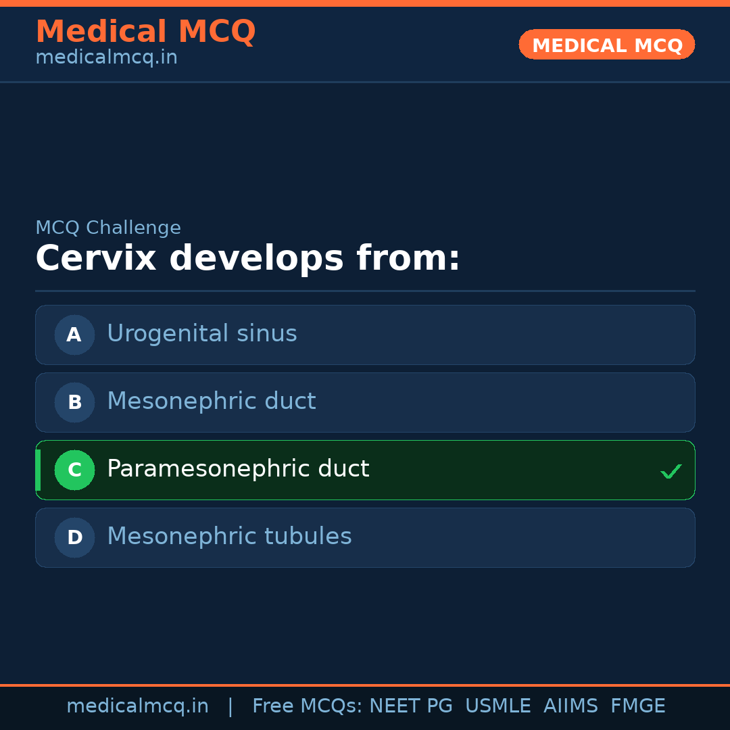The height and width of the screenshot is (730, 730).
Task: Click the orange MEDICAL MCQ badge
Action: 606,45
